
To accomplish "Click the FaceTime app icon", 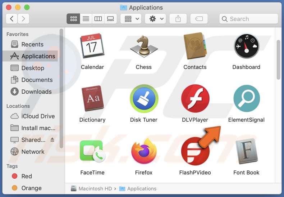I will click(92, 151).
